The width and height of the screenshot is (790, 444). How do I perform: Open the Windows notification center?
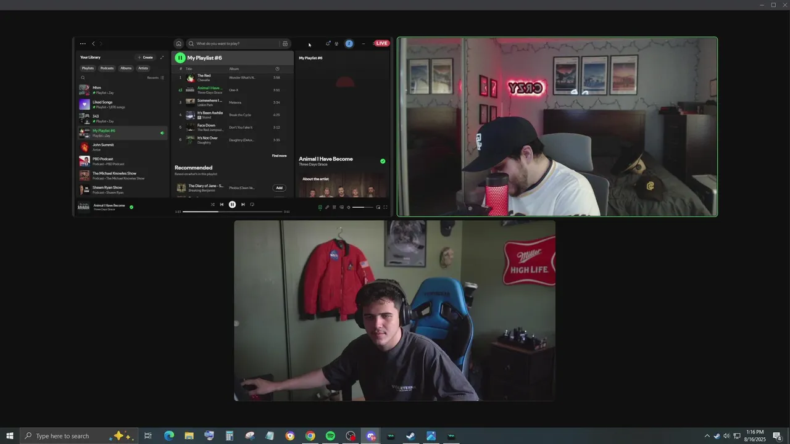(x=778, y=436)
